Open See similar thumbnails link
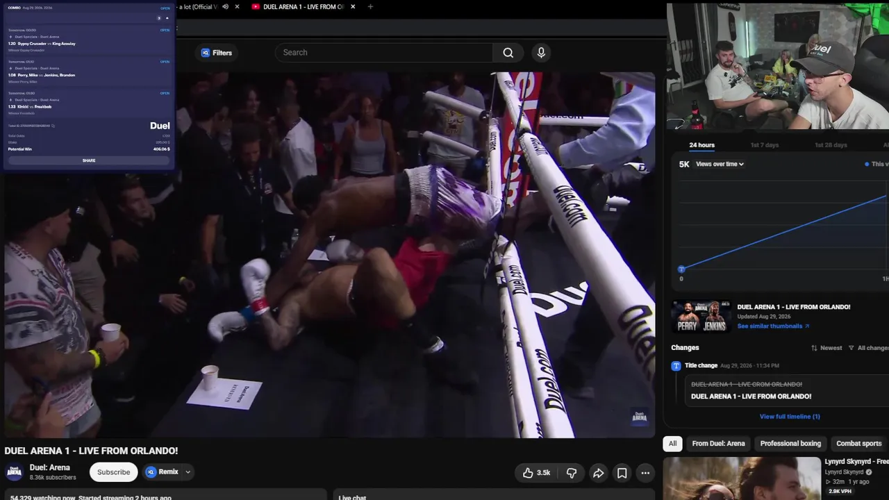The height and width of the screenshot is (500, 889). point(773,326)
